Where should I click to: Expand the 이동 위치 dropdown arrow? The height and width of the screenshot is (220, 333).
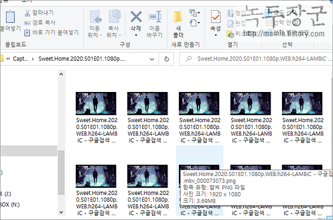click(101, 35)
